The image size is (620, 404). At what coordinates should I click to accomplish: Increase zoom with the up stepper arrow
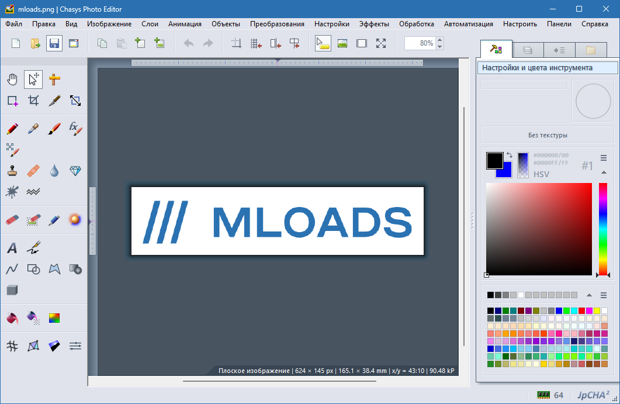(x=439, y=40)
